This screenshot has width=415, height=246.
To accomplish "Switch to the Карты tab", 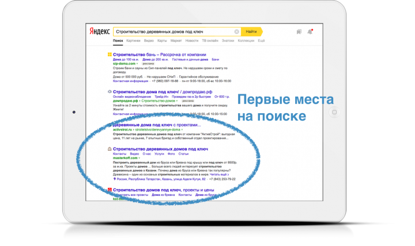I will [162, 41].
